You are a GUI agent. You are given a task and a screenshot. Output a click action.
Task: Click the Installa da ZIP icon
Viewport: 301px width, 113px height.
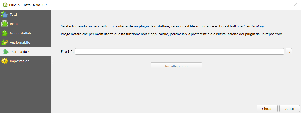[5, 52]
